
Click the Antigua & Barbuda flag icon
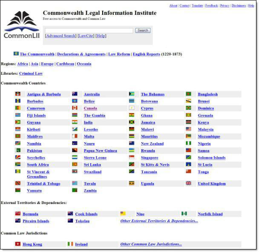17,94
